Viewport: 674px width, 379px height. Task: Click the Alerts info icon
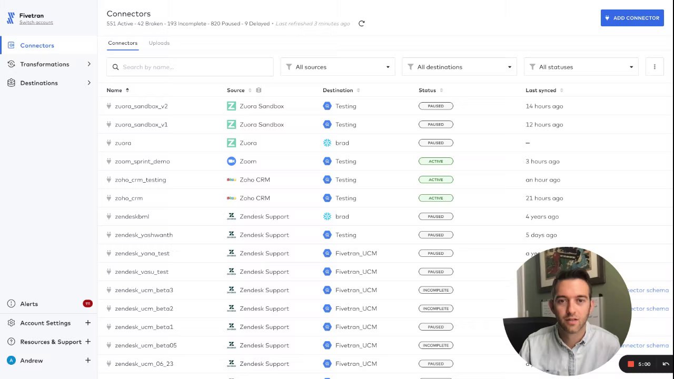tap(11, 304)
